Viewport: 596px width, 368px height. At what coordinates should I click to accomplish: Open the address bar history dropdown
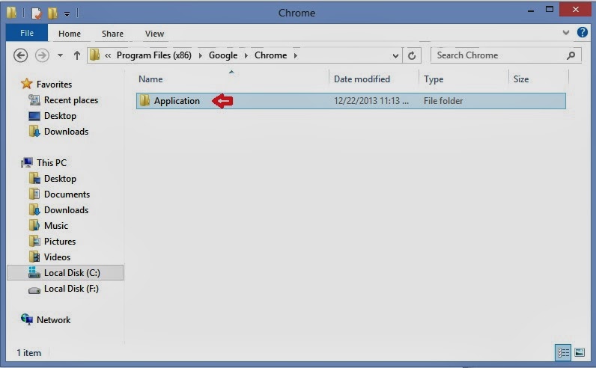395,56
